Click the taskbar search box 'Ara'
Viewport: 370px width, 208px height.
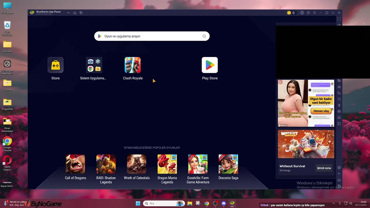pos(164,203)
